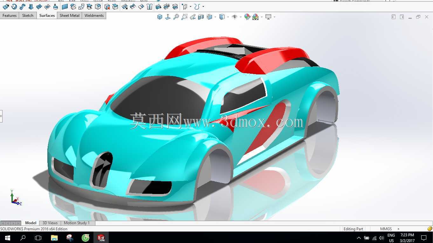Click the Reference Geometry icon
This screenshot has width=433, height=243.
184,7
